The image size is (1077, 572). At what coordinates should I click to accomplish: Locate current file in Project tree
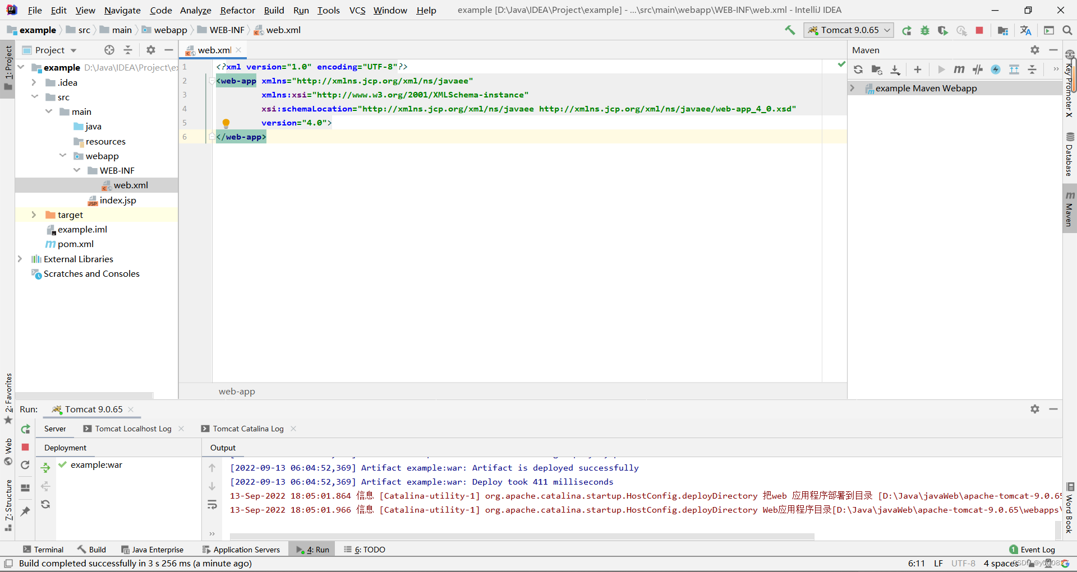point(109,50)
